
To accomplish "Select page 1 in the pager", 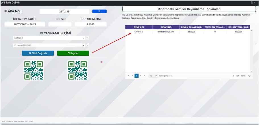I will click(x=137, y=76).
